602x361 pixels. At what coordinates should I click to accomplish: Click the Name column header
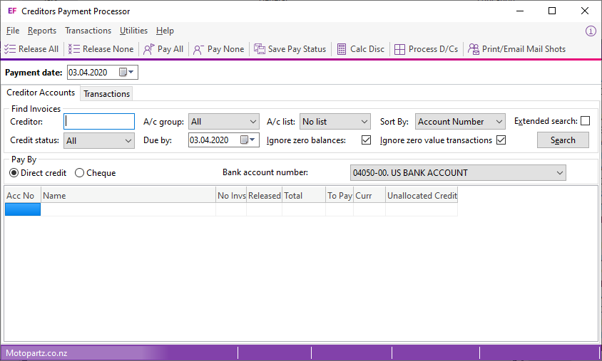(128, 195)
